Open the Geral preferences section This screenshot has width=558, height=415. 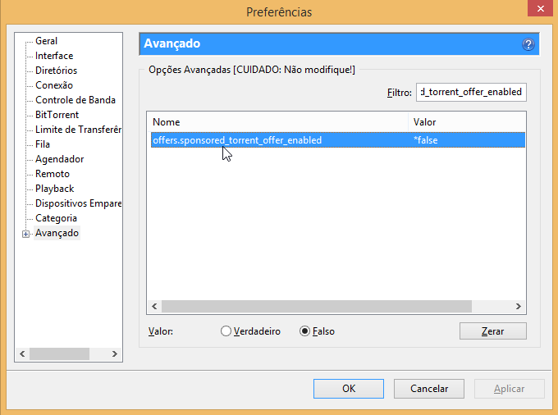(46, 41)
